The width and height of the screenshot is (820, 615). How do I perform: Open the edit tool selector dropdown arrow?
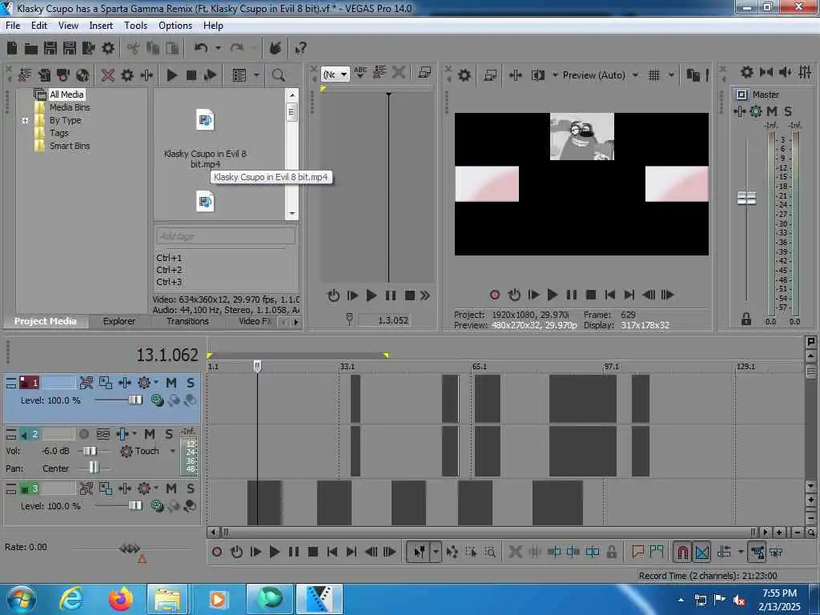[x=436, y=552]
